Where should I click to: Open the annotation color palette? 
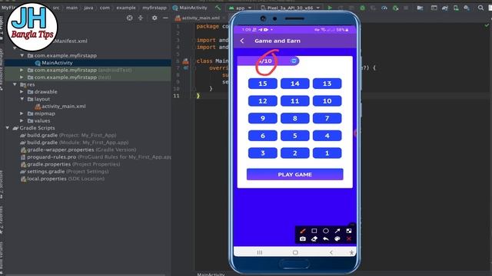pos(337,238)
